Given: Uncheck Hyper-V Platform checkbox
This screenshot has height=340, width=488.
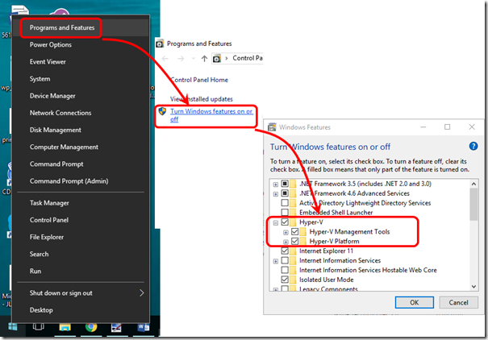Looking at the screenshot, I should coord(294,241).
